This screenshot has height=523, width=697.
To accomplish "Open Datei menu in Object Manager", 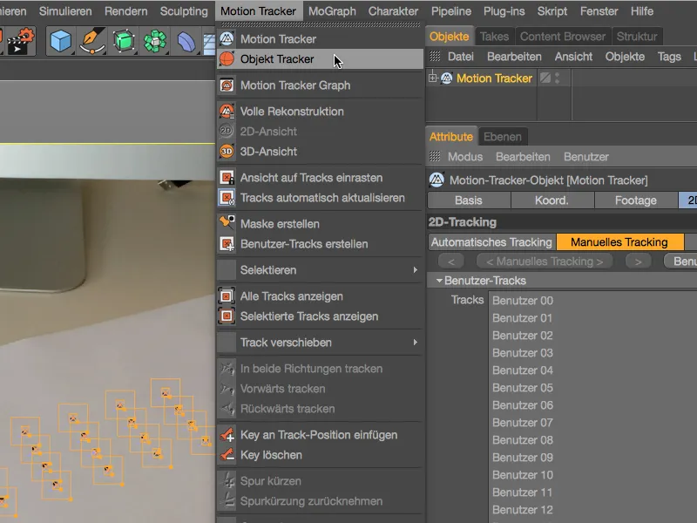I will click(x=461, y=57).
